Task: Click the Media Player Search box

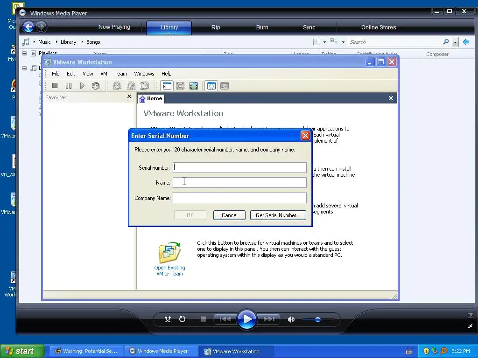Action: pos(395,42)
